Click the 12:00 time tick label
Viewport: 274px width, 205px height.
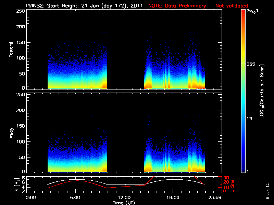(124, 197)
